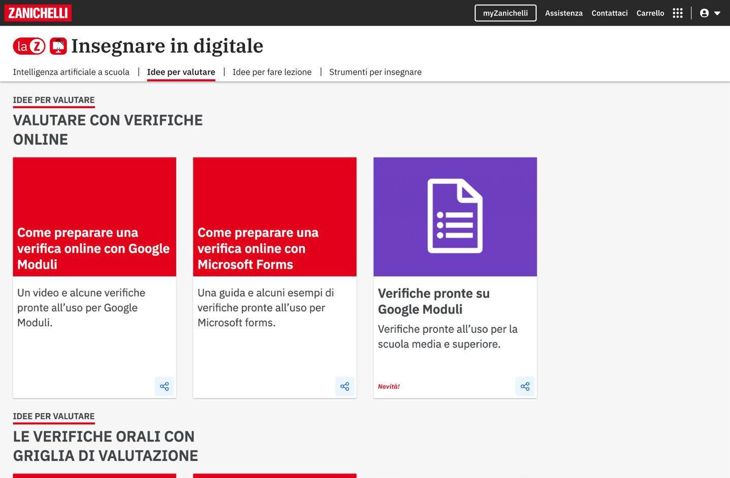View the Carrello
The width and height of the screenshot is (730, 478).
pos(650,13)
